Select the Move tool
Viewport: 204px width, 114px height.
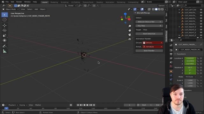[4, 25]
